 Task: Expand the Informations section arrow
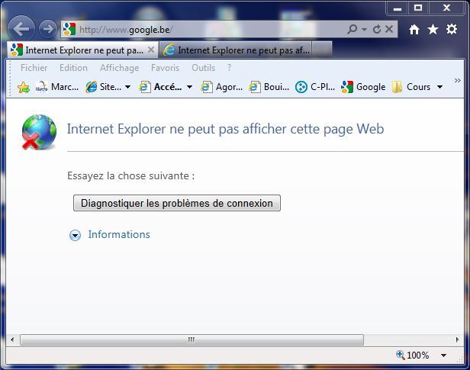[x=75, y=235]
